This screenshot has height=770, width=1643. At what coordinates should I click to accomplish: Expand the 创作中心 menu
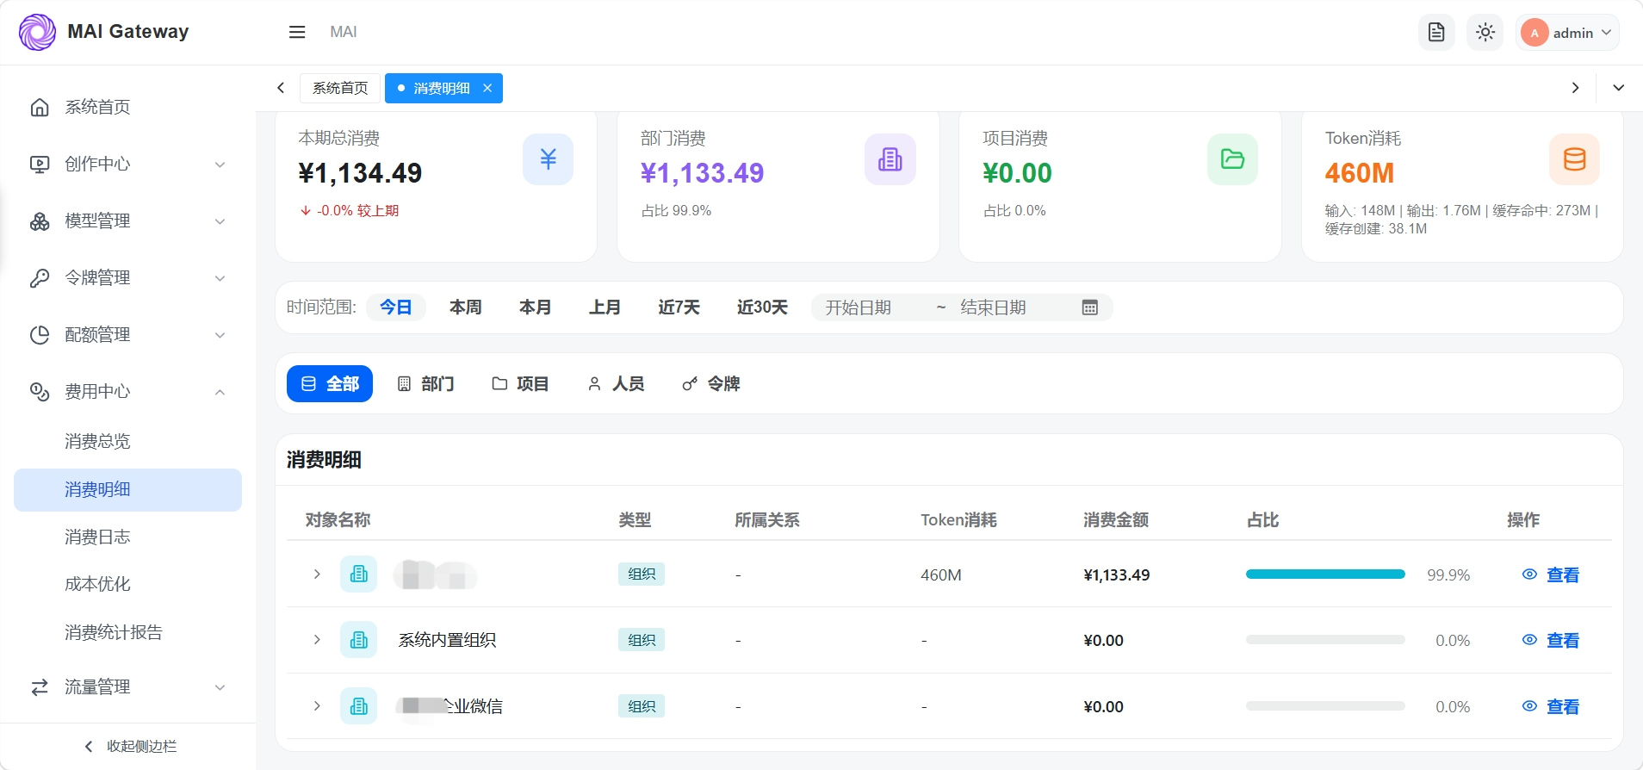coord(127,164)
